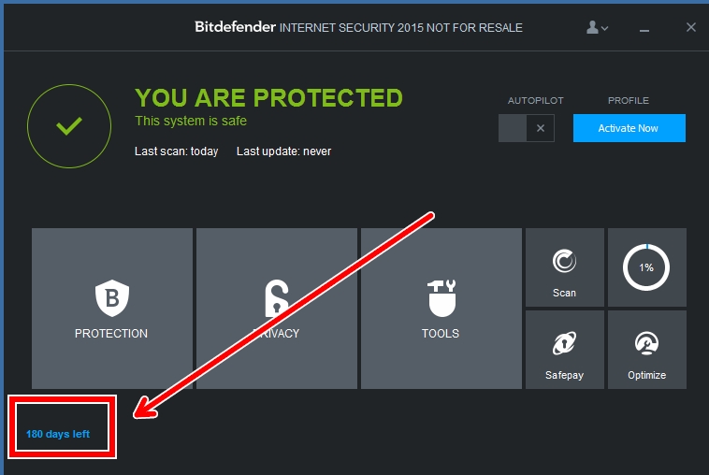Image resolution: width=709 pixels, height=475 pixels.
Task: Expand the account dropdown arrow
Action: tap(605, 28)
